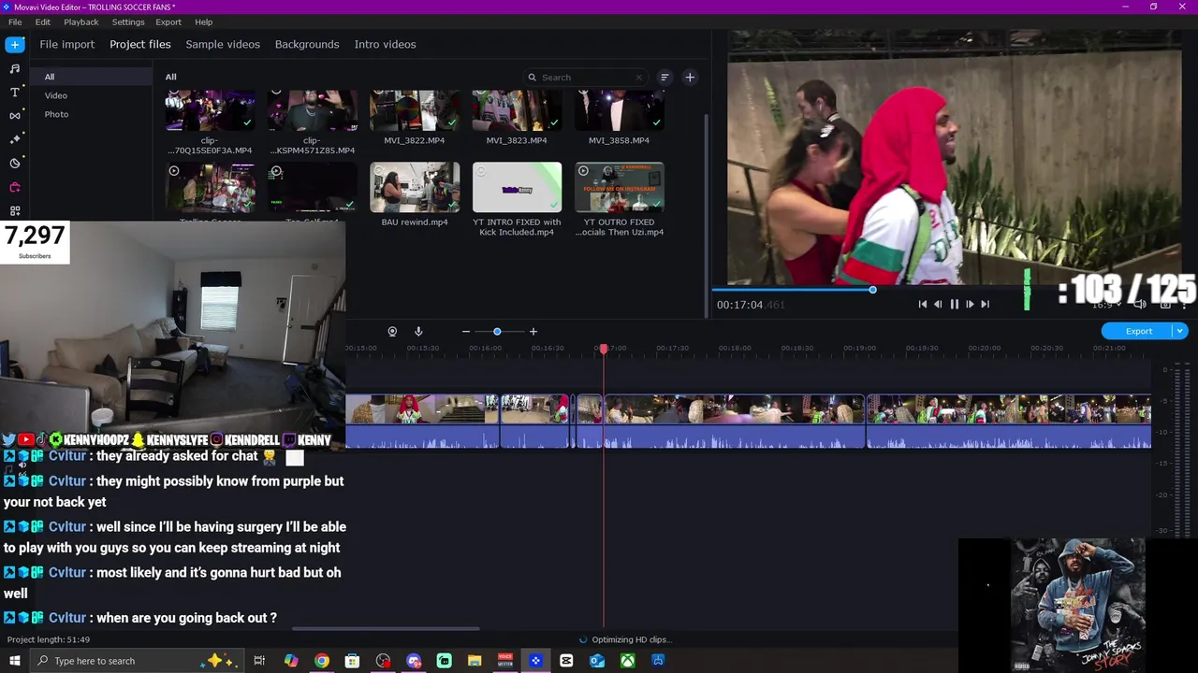The image size is (1198, 673).
Task: Open Microsoft Store from the taskbar
Action: [352, 661]
